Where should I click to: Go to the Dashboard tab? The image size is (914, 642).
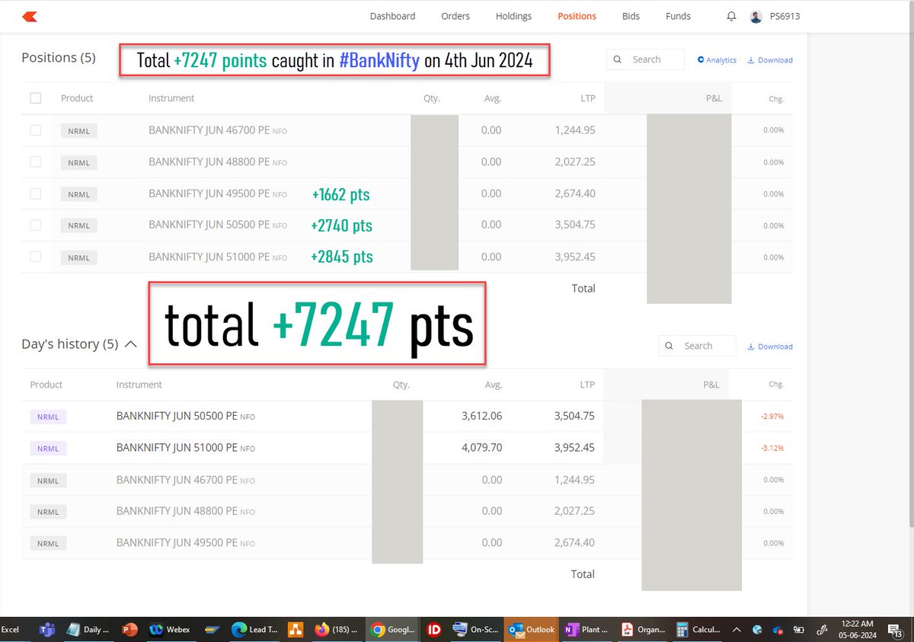point(392,16)
